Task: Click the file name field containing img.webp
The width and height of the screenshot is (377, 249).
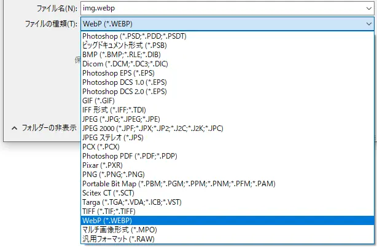Action: coord(227,9)
